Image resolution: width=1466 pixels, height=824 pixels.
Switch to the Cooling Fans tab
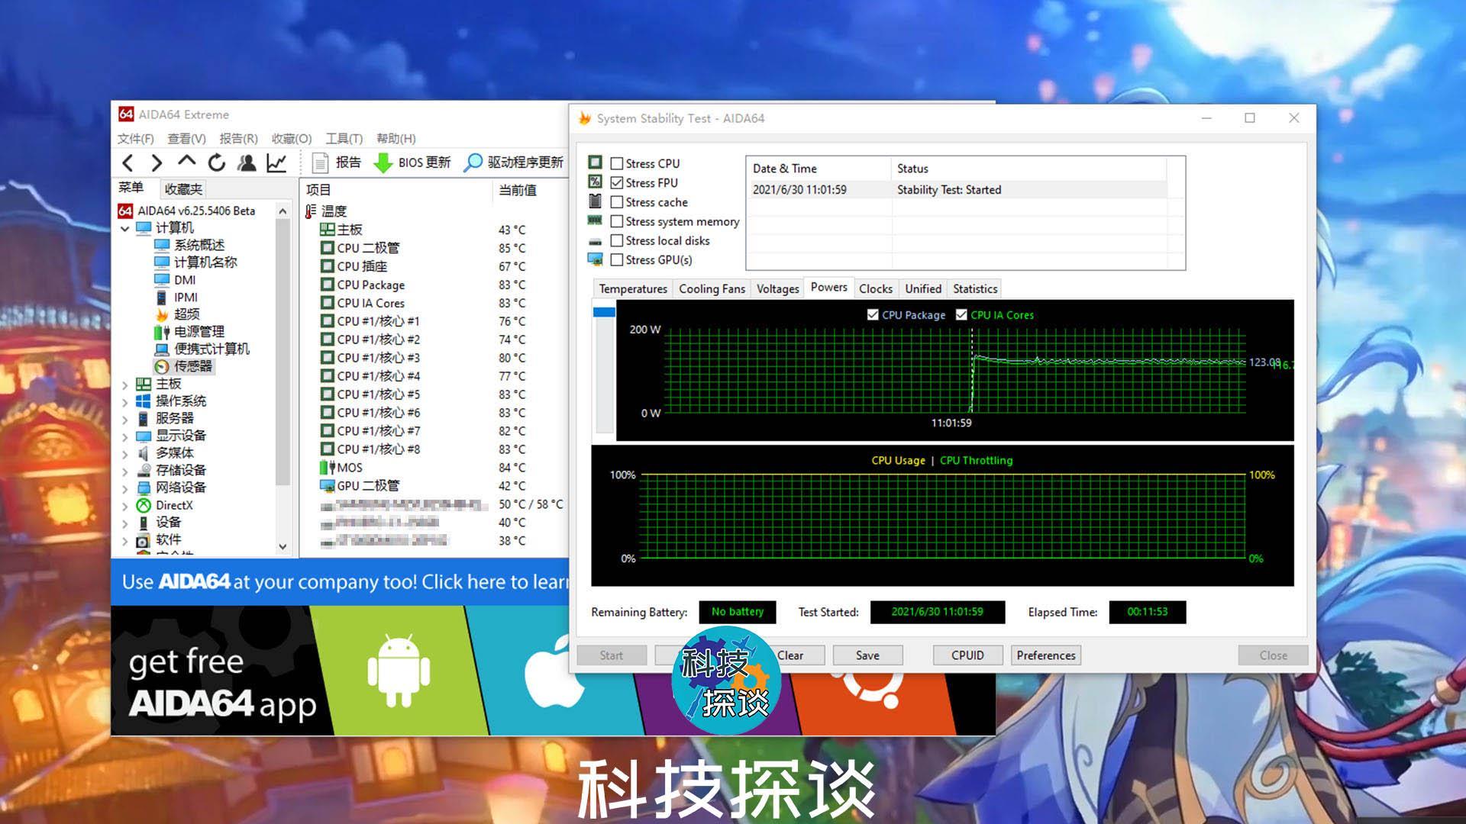[712, 288]
